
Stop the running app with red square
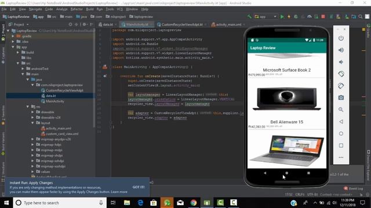point(323,17)
